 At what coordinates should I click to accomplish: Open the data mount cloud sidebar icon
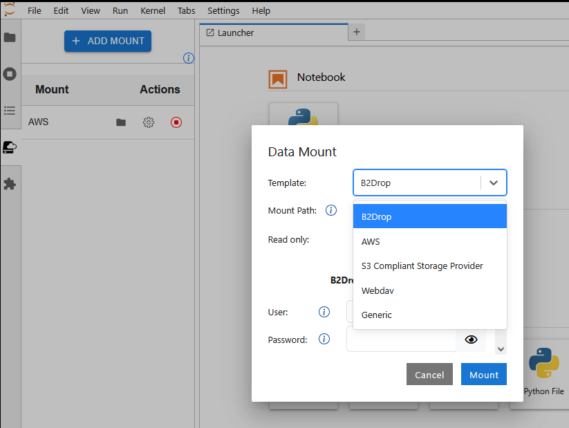[x=10, y=147]
